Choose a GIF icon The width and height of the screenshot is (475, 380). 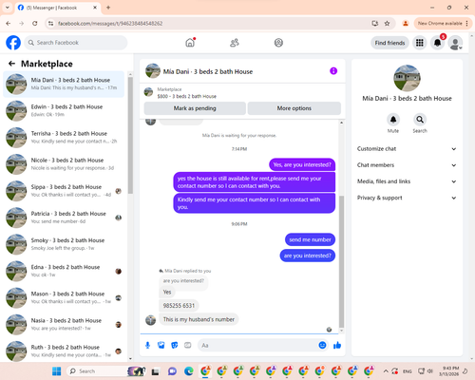(188, 345)
